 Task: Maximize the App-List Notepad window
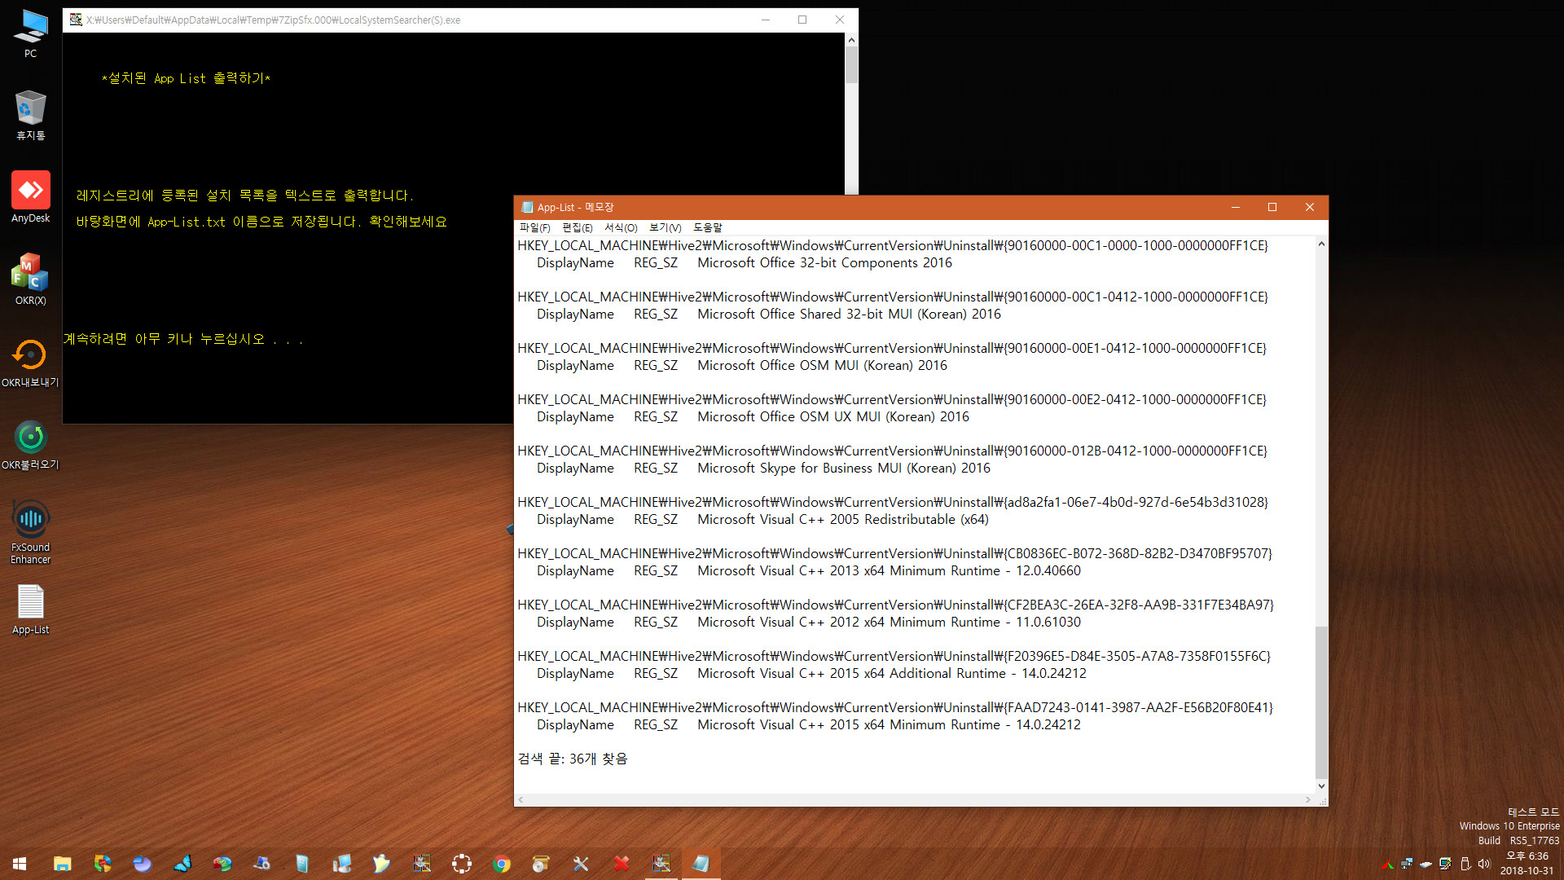[1272, 207]
